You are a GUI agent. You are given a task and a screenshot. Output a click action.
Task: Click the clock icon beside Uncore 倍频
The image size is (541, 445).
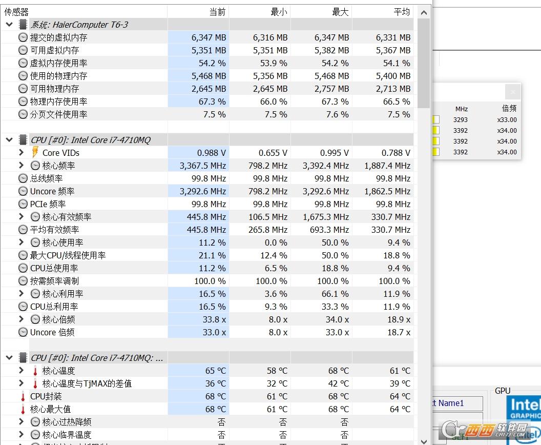coord(23,332)
